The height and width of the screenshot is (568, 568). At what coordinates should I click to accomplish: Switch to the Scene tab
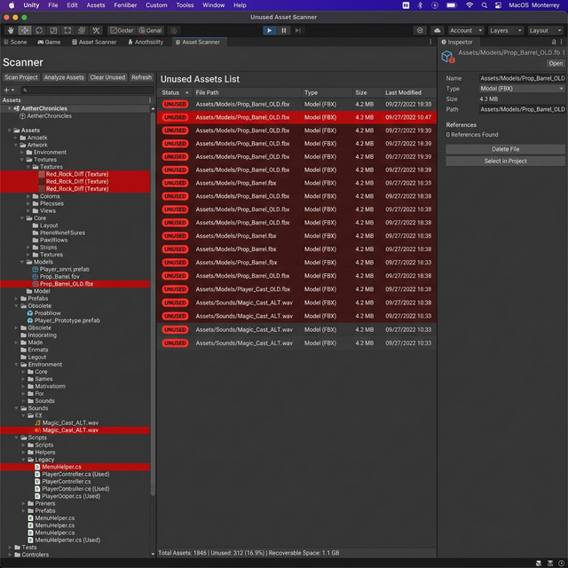click(x=15, y=42)
